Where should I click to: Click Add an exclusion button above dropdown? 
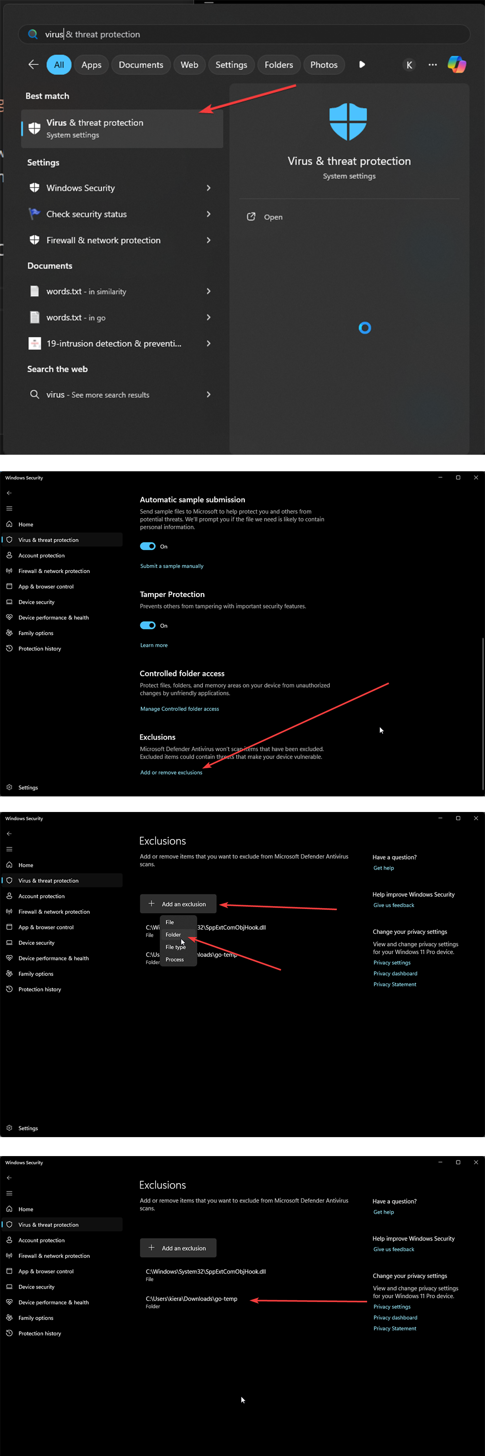[178, 904]
